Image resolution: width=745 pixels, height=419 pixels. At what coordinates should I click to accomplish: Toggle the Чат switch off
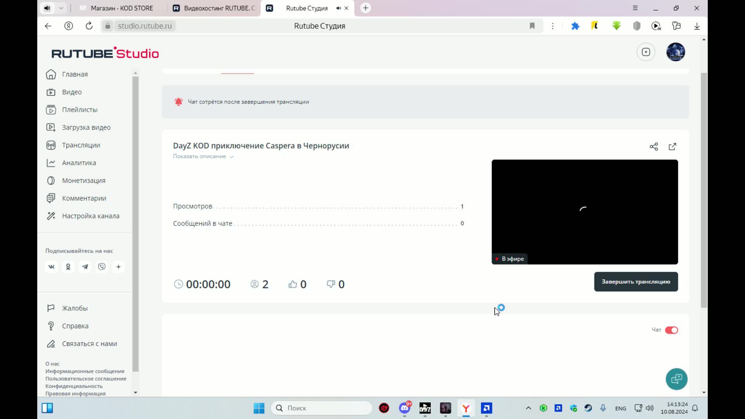[671, 330]
